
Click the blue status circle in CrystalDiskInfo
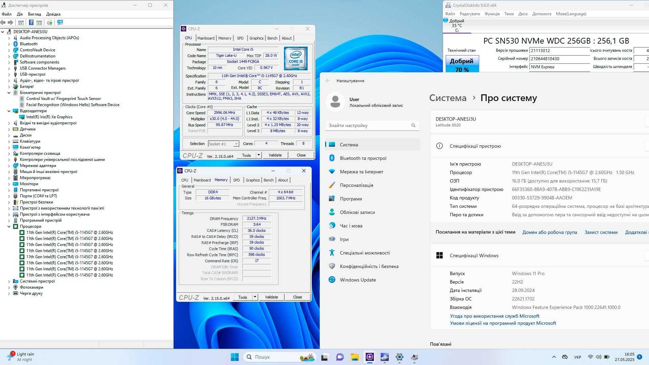446,20
